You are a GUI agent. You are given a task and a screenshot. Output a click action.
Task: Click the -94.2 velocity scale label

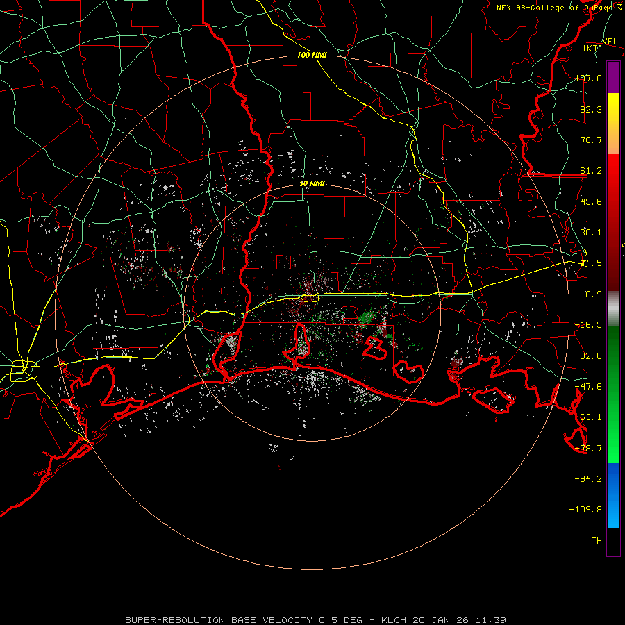[588, 478]
